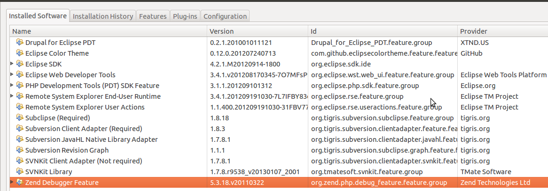Screen dimensions: 548x191
Task: Click the Eclipse Web Tools Platform provider
Action: 504,75
